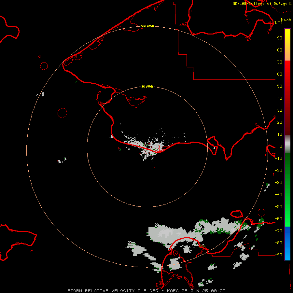The width and height of the screenshot is (293, 293).
Task: Click the -50 value on velocity scale
Action: [x=278, y=207]
